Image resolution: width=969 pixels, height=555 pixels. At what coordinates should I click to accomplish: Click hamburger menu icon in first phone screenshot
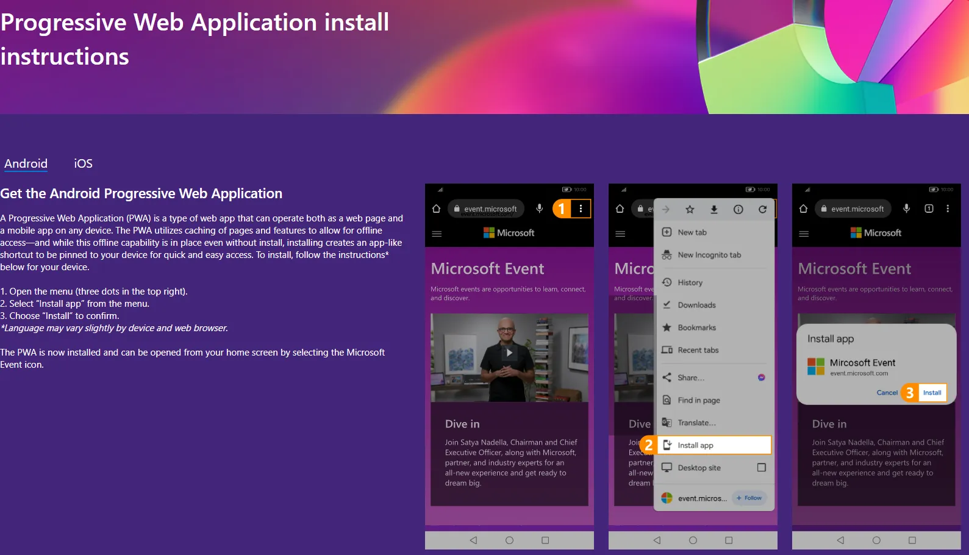tap(437, 234)
